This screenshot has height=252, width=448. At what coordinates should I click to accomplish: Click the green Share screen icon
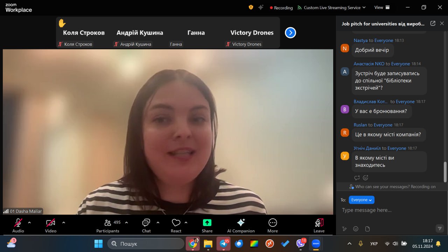(207, 223)
